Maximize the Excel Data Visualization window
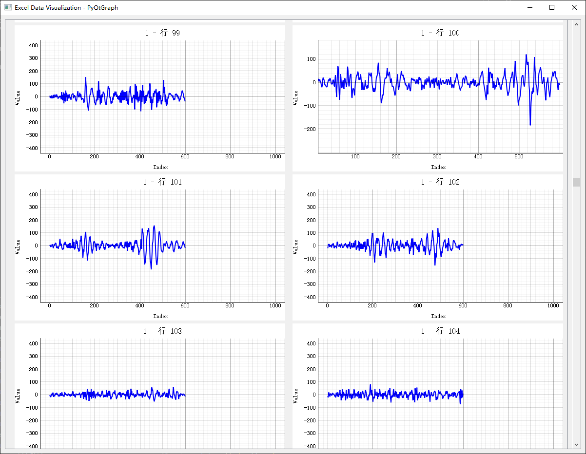Image resolution: width=586 pixels, height=454 pixels. (x=552, y=7)
